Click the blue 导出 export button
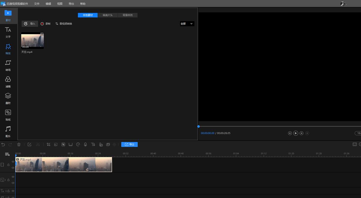The image size is (361, 198). (129, 145)
